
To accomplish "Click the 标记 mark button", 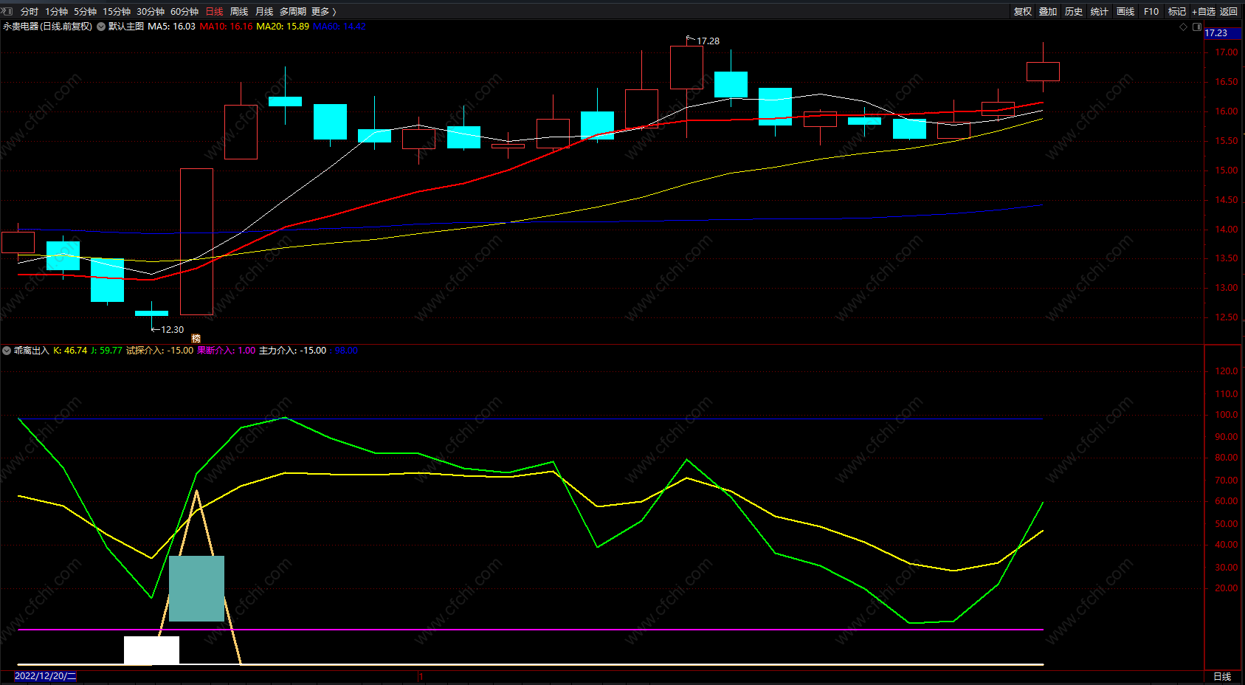I will (1177, 11).
